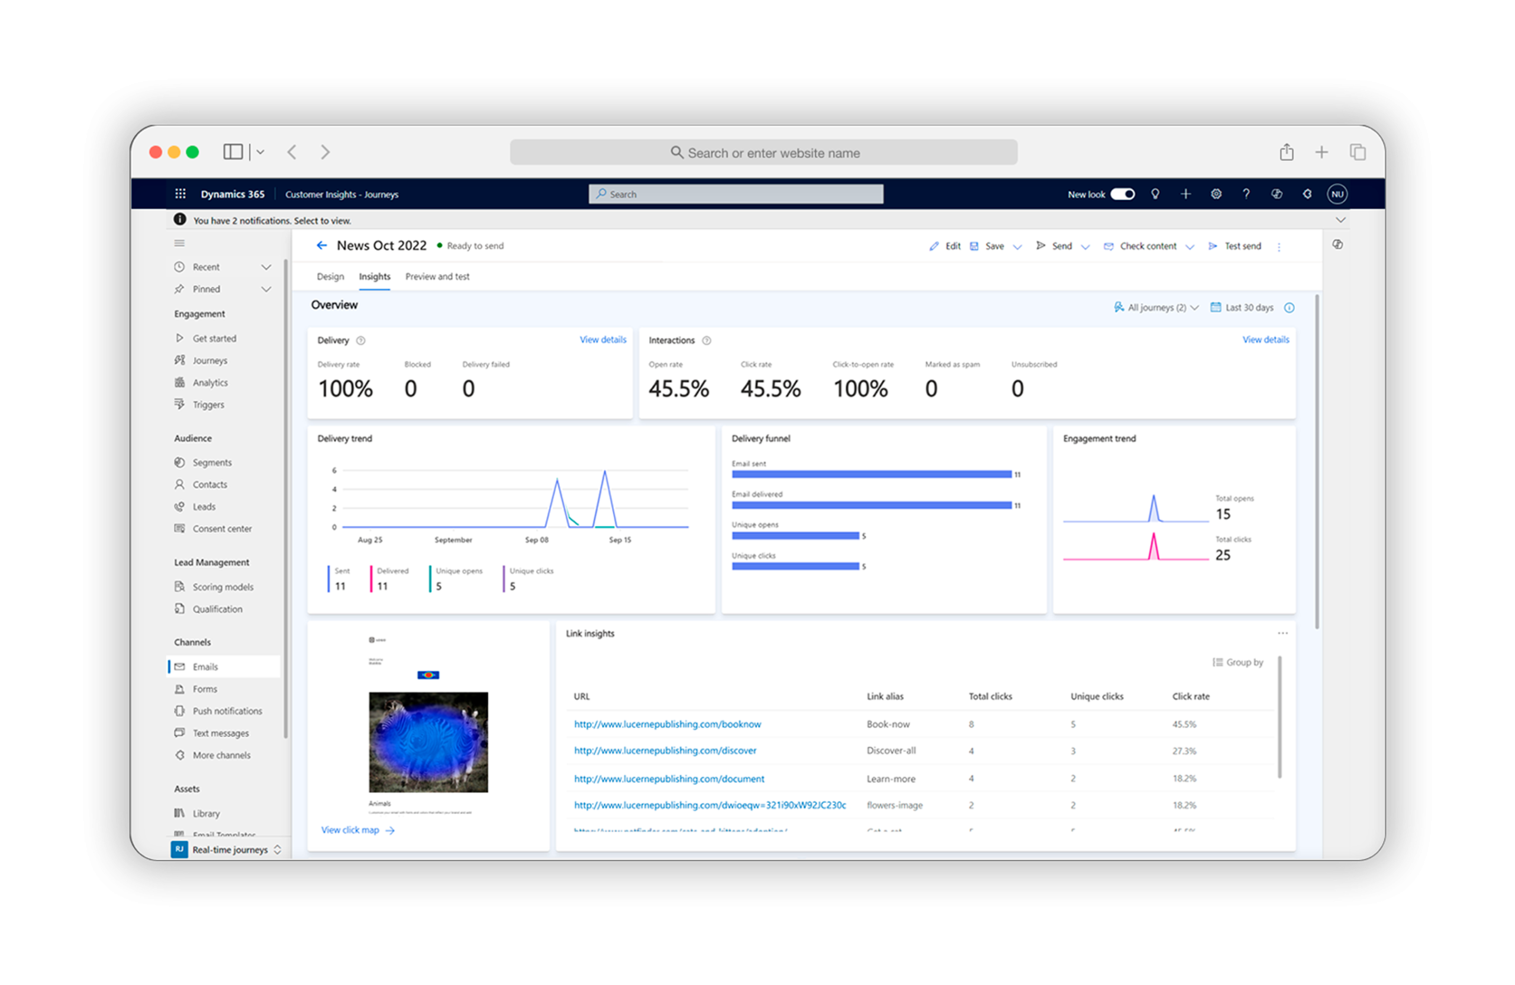Open the All journeys (2) dropdown

pos(1156,308)
